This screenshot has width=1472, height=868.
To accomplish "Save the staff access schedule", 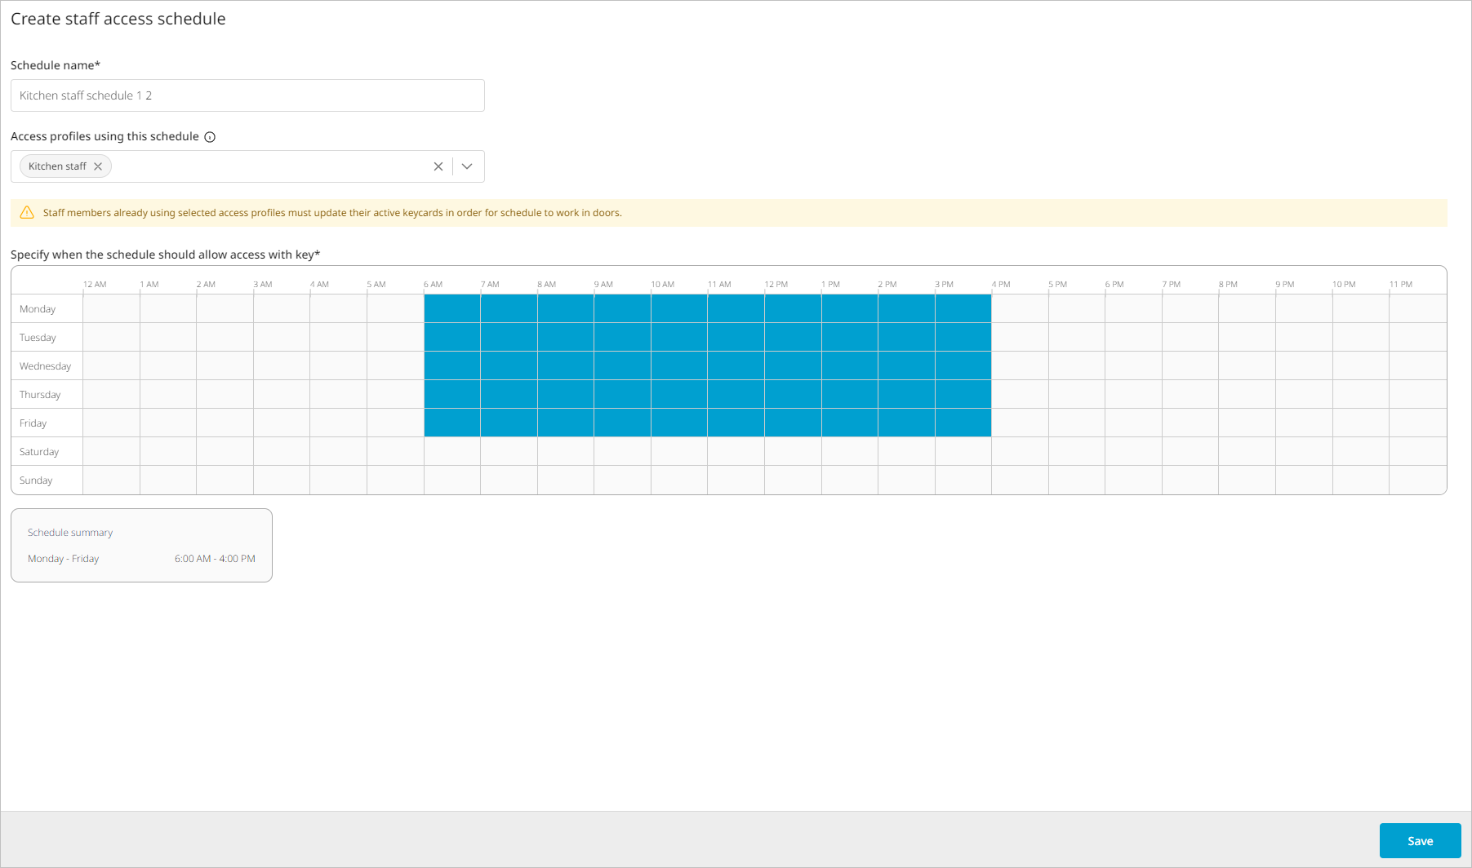I will (x=1420, y=841).
